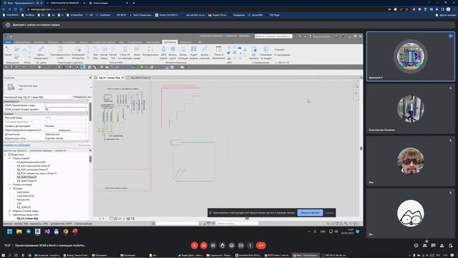
Task: Switch to the Надстройки ribbon tab
Action: coord(152,42)
